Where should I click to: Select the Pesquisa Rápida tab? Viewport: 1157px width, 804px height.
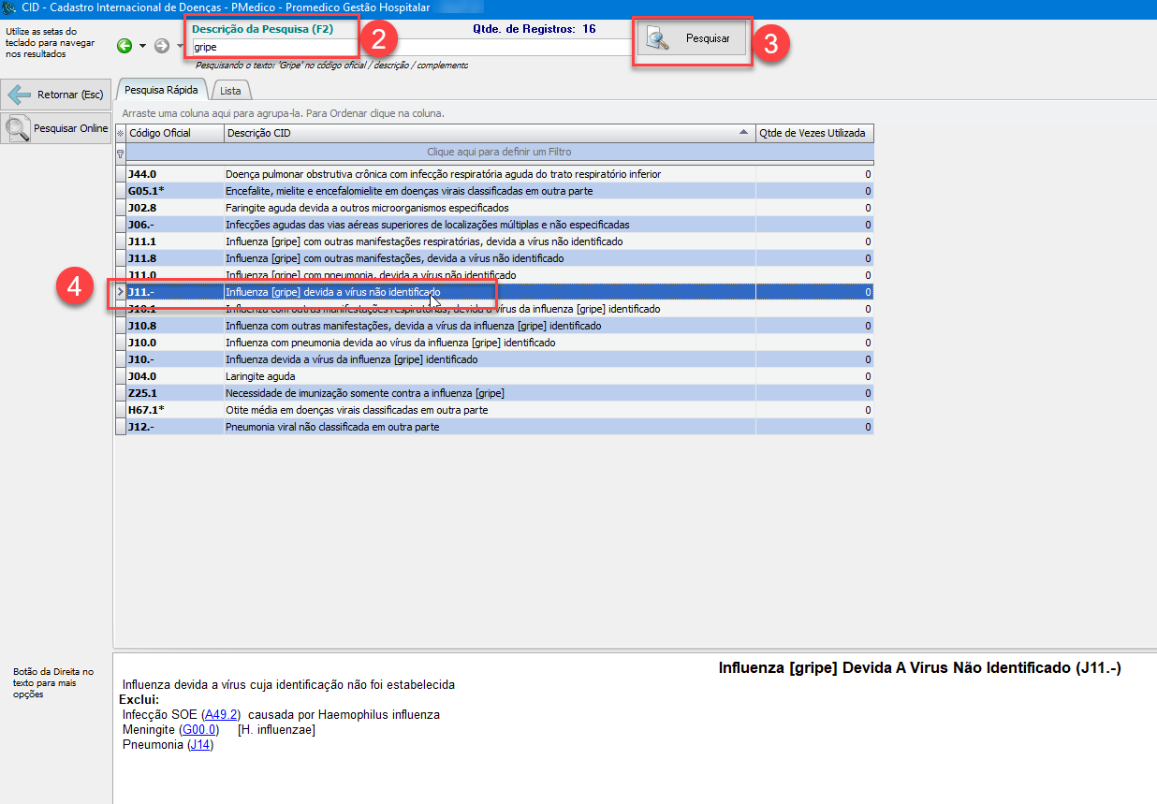[161, 91]
